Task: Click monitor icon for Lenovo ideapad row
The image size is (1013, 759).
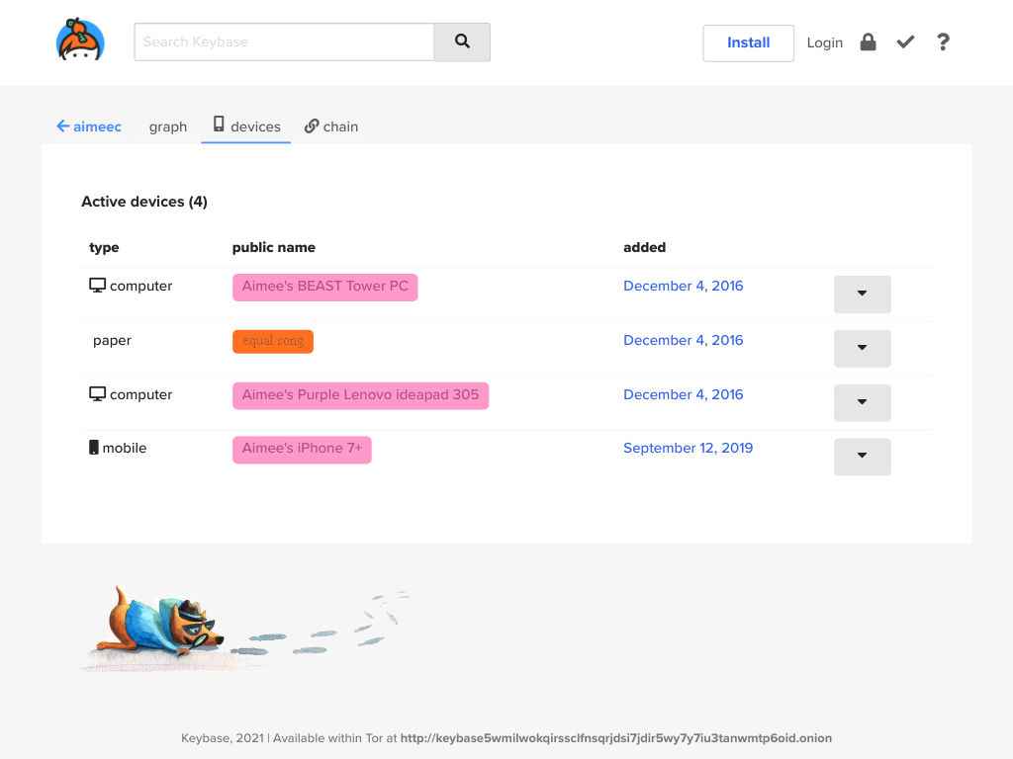Action: tap(98, 393)
